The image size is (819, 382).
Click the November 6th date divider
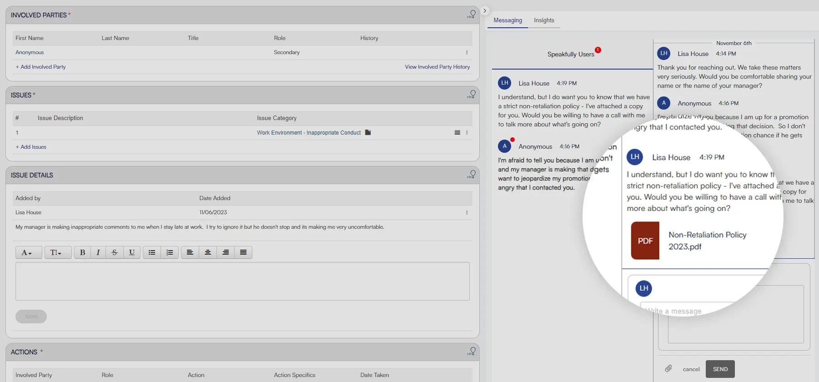click(x=734, y=43)
